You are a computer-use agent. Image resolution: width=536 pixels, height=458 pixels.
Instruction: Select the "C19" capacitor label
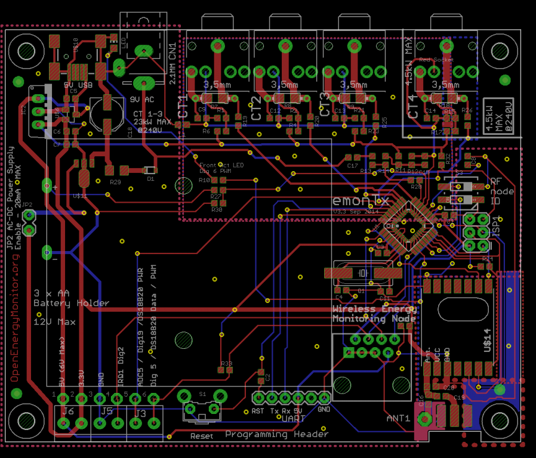click(x=459, y=397)
